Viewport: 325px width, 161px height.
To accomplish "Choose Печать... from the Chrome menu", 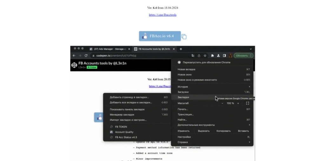I will (212, 109).
